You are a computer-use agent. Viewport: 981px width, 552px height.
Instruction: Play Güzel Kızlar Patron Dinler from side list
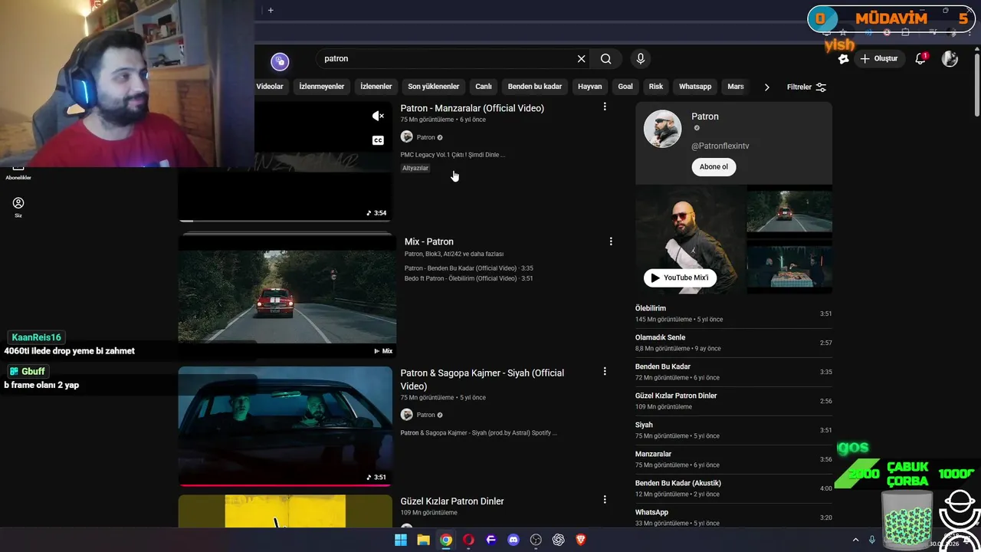[733, 401]
